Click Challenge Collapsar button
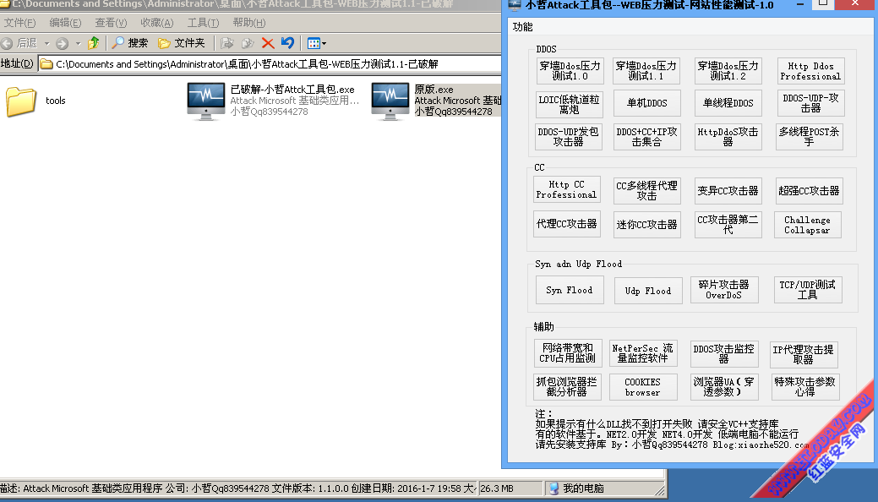Image resolution: width=878 pixels, height=502 pixels. click(808, 225)
